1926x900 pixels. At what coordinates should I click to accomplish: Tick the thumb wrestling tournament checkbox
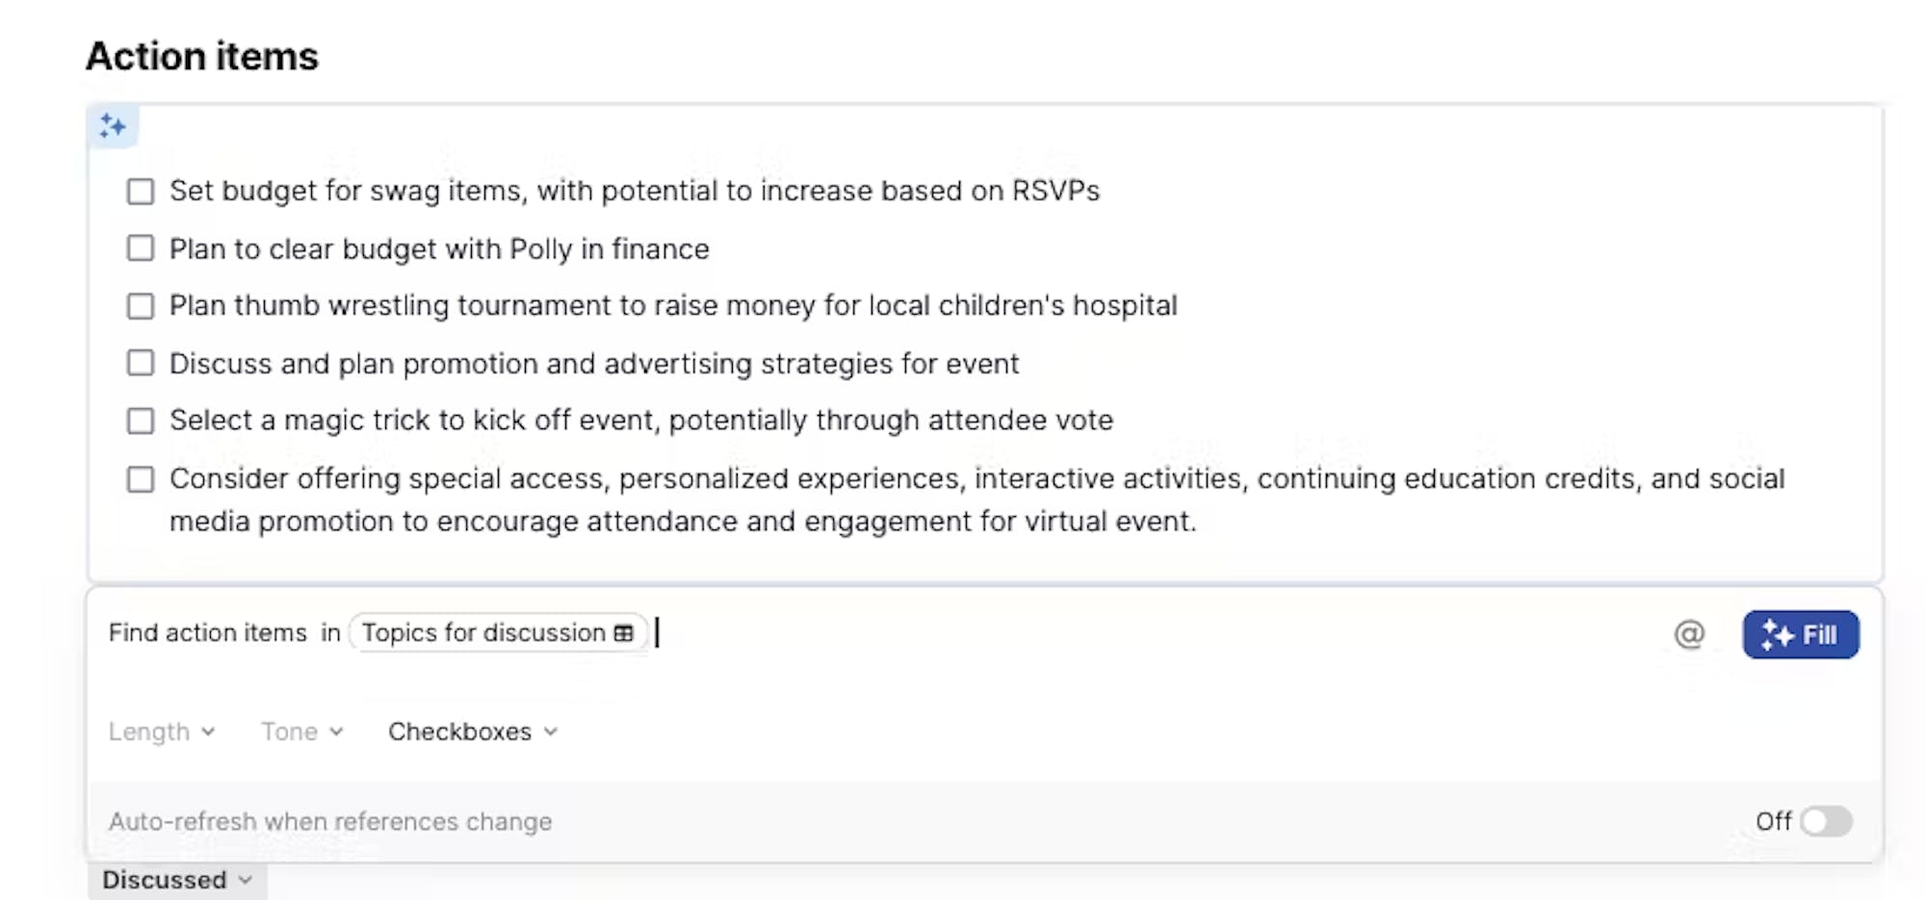click(x=141, y=306)
